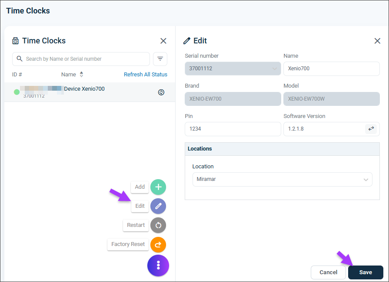Click the Name field containing Xenio700
389x282 pixels.
pyautogui.click(x=332, y=69)
